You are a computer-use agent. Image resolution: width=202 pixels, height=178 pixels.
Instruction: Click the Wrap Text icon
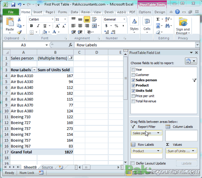(x=94, y=19)
